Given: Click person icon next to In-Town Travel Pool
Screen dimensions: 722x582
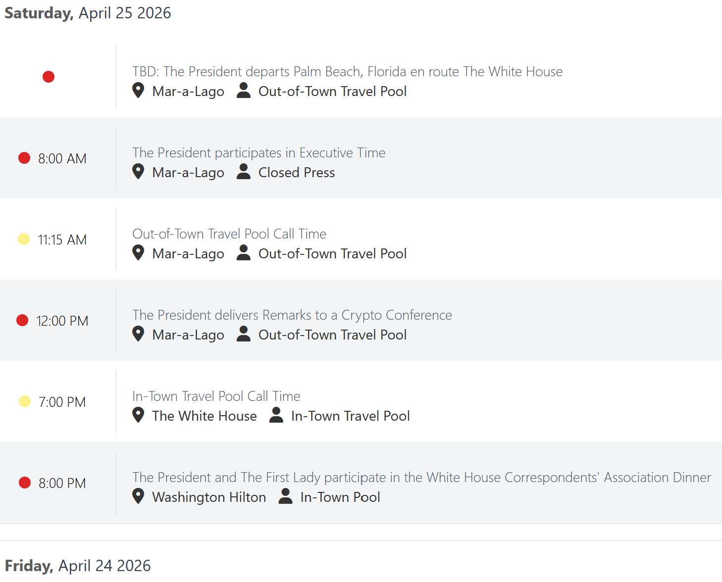Looking at the screenshot, I should coord(276,415).
